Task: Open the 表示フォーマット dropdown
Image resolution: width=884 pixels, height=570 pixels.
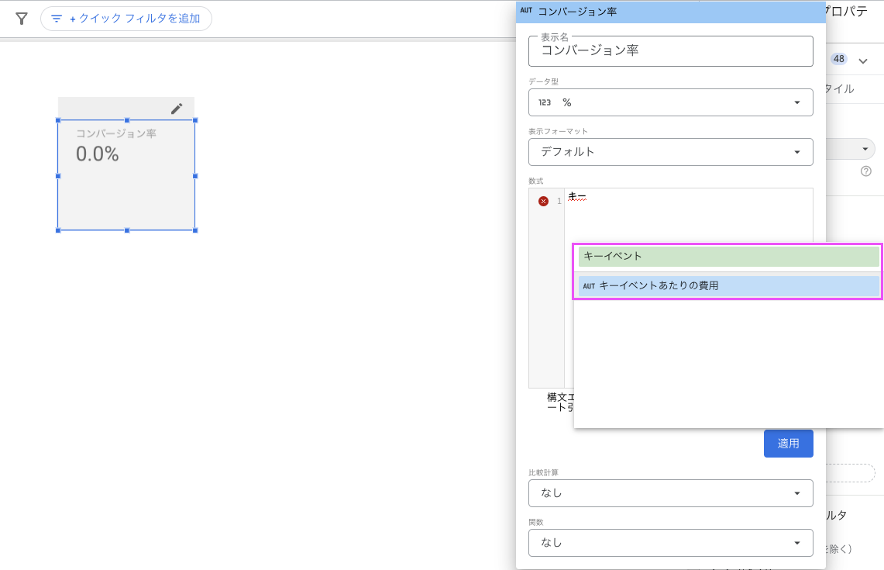Action: pyautogui.click(x=670, y=152)
